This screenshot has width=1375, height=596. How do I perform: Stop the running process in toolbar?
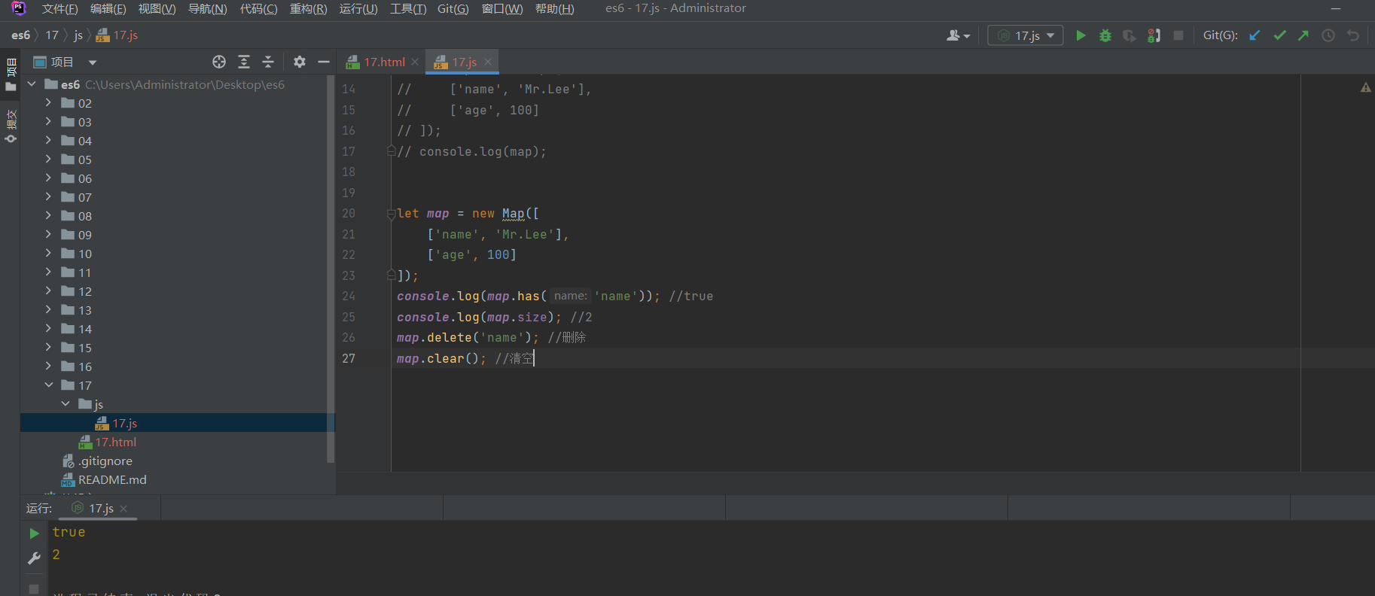pyautogui.click(x=1178, y=35)
